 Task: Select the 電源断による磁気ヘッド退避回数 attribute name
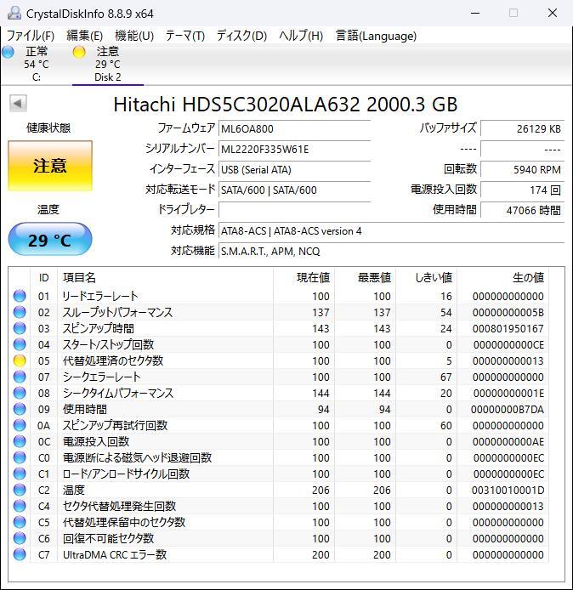point(137,457)
